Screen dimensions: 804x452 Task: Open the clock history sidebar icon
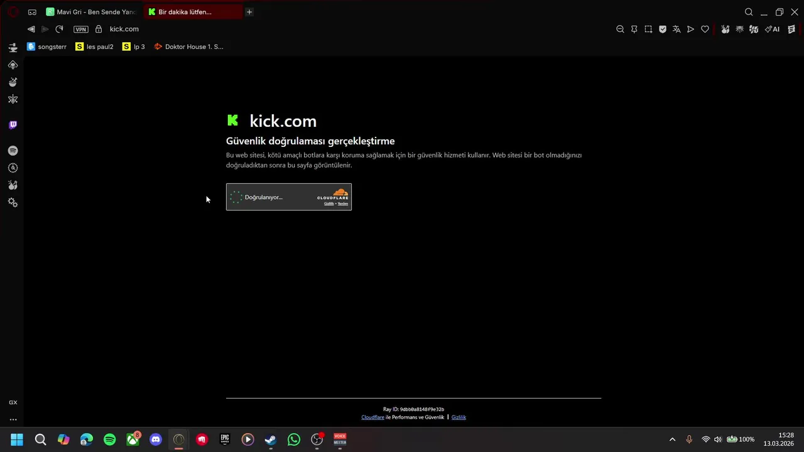pyautogui.click(x=13, y=168)
